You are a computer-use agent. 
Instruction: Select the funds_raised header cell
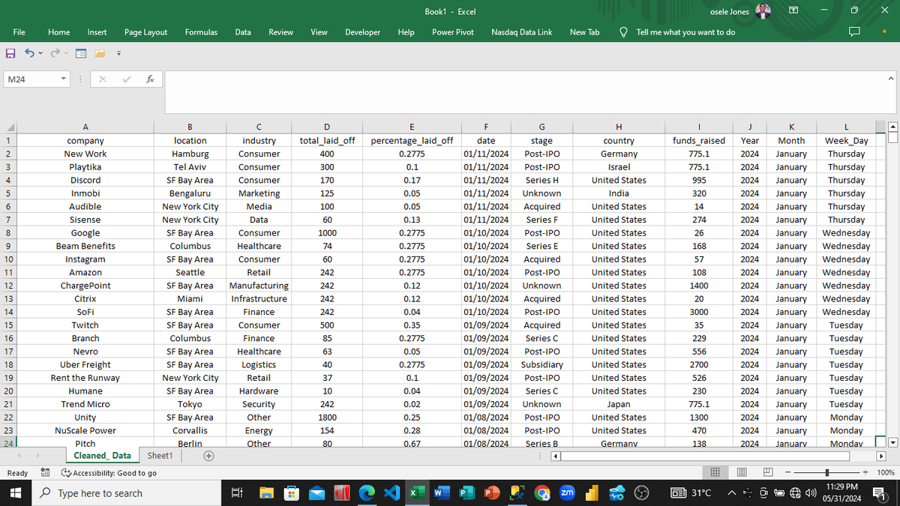tap(699, 140)
